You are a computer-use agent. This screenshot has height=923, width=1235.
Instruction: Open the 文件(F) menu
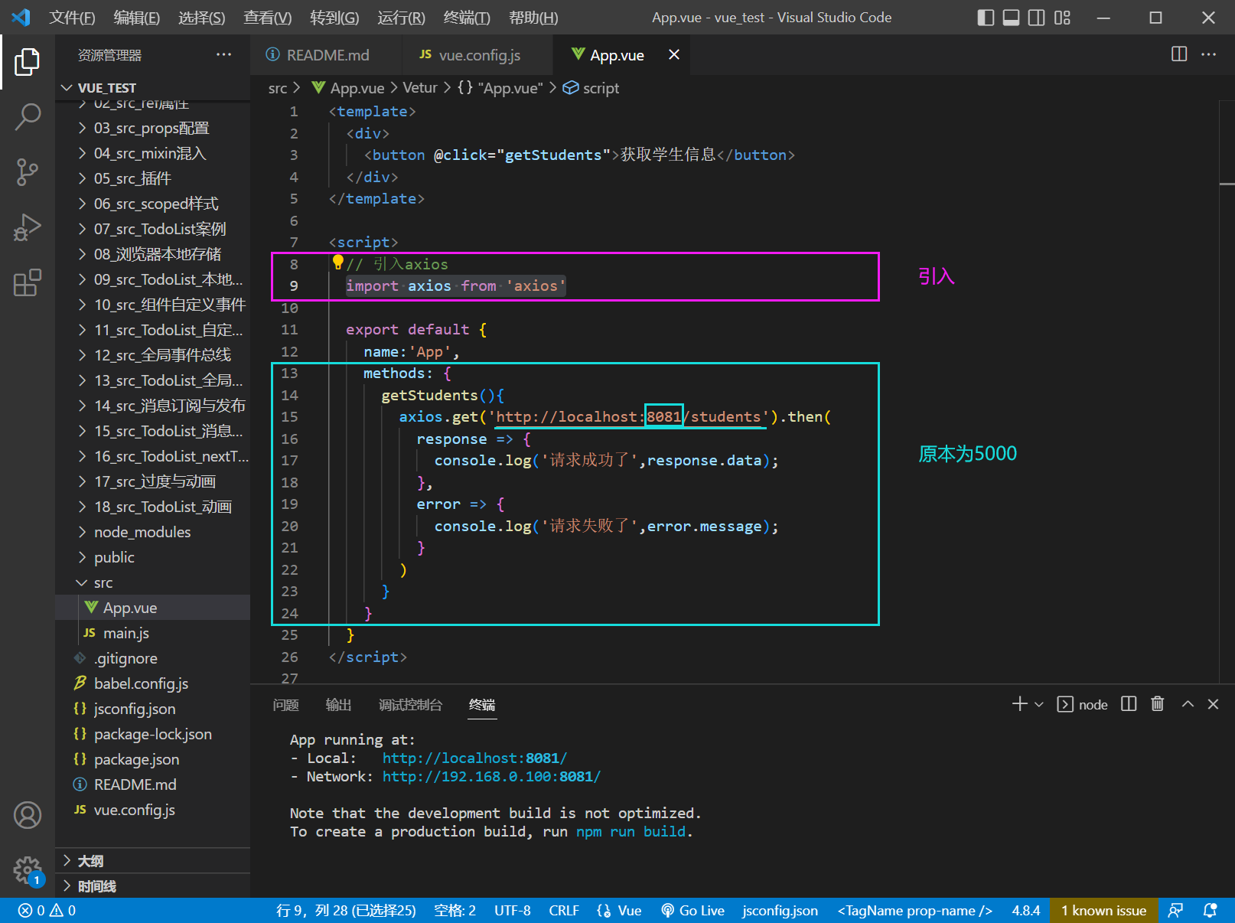click(x=72, y=18)
